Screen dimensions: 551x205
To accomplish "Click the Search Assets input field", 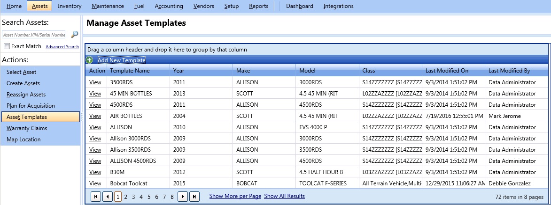I will (34, 35).
